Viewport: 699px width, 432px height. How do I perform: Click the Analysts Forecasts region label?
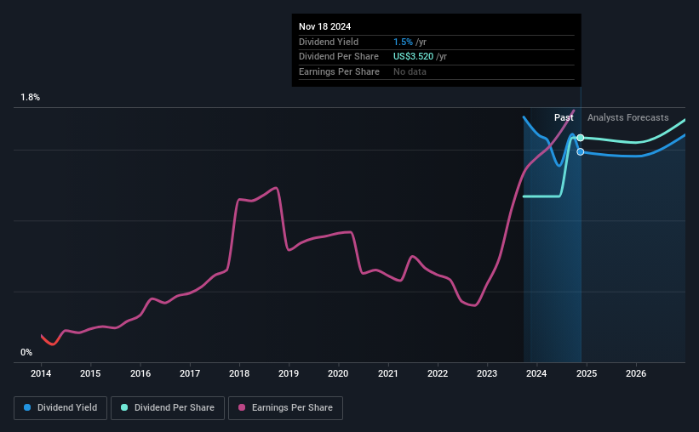pos(627,117)
